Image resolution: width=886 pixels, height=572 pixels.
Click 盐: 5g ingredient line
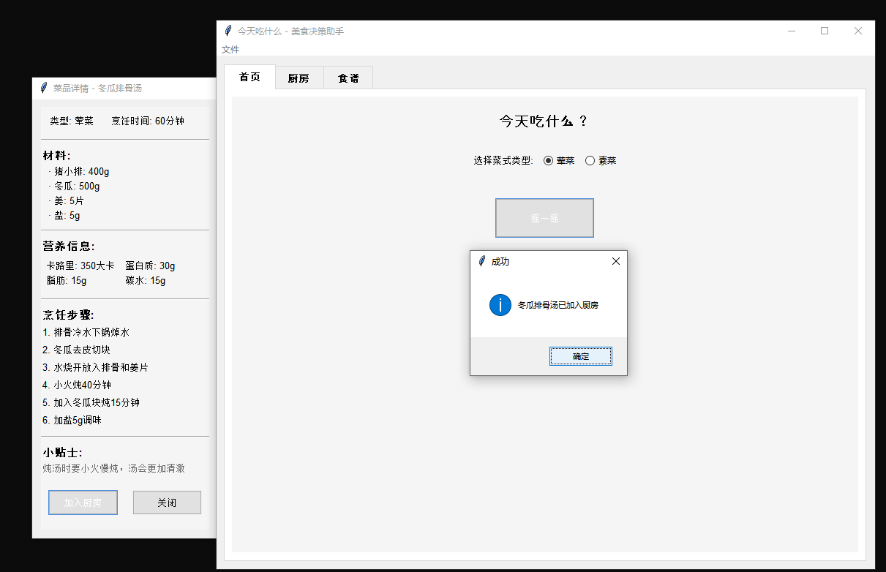pyautogui.click(x=64, y=215)
